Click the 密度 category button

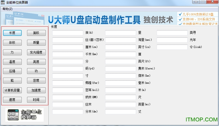(36, 81)
